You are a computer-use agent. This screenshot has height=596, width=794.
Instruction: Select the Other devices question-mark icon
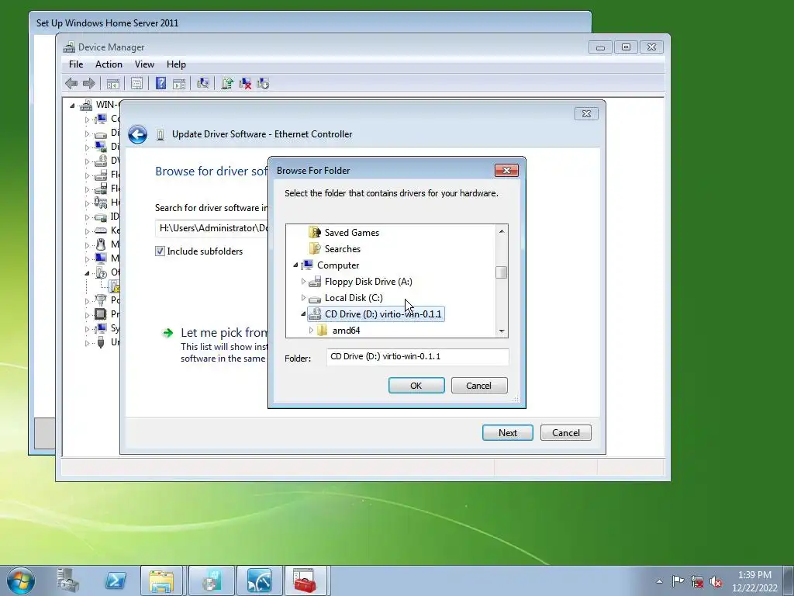point(101,272)
